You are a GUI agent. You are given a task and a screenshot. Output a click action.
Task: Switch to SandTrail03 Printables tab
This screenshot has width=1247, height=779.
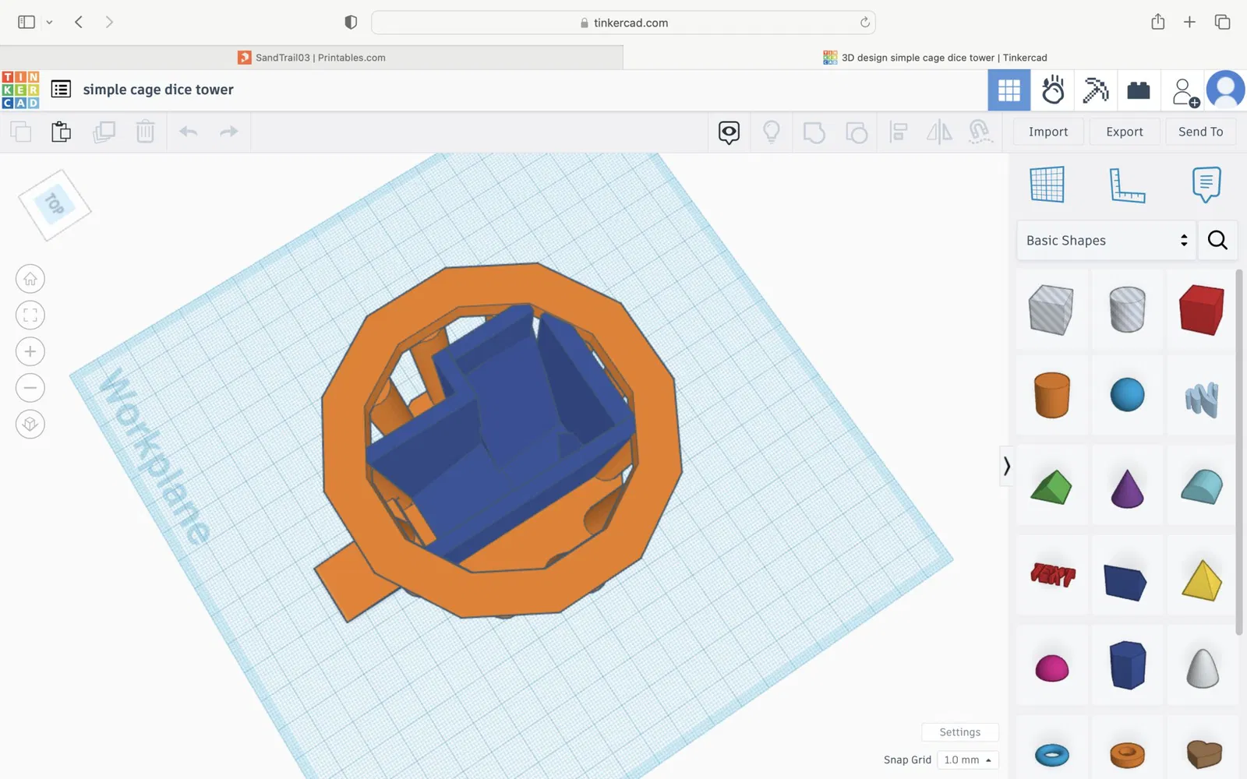point(312,58)
